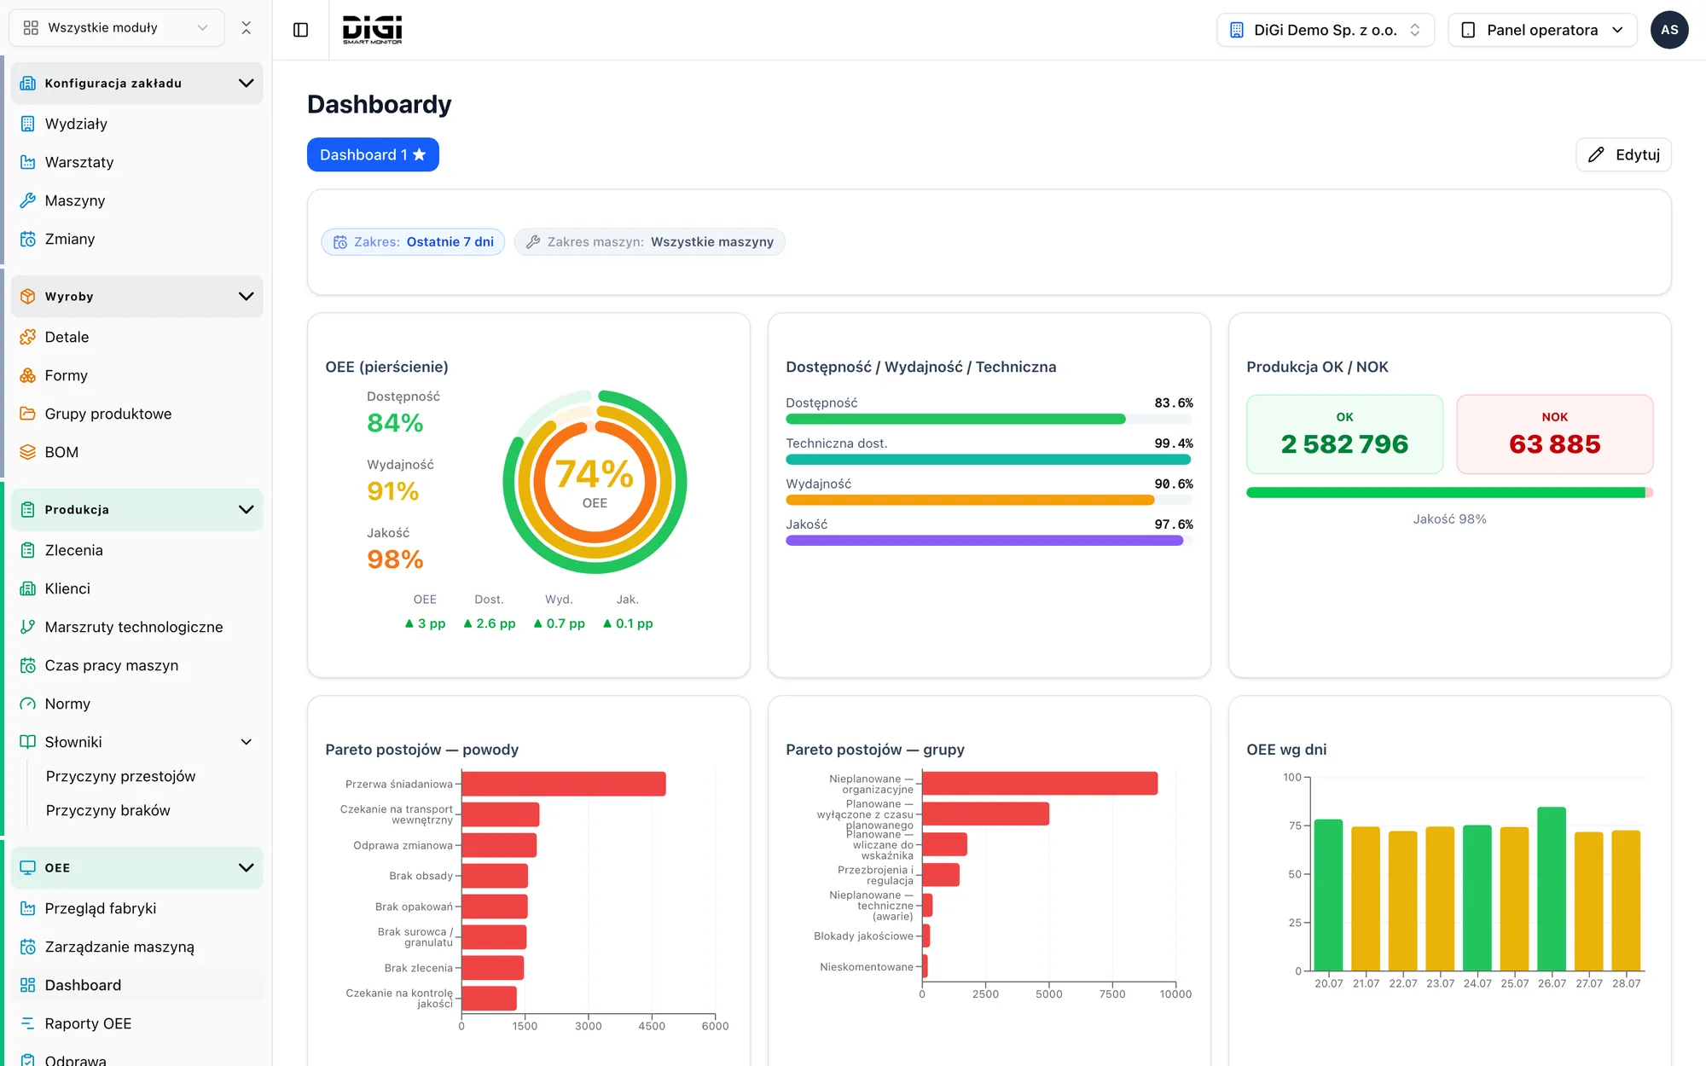Toggle the sidebar panel icon
Viewport: 1706px width, 1066px height.
[300, 30]
